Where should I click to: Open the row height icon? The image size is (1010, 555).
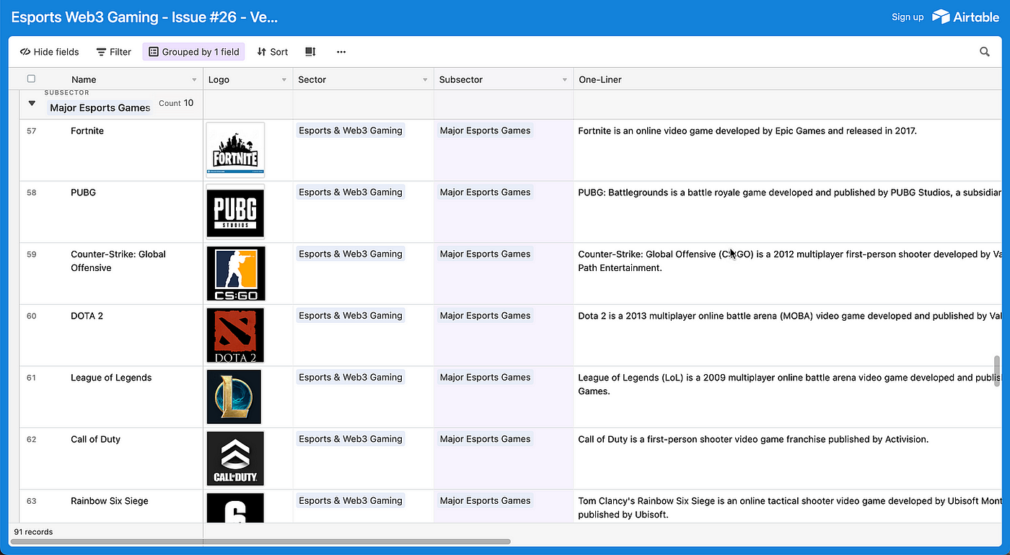pos(310,52)
